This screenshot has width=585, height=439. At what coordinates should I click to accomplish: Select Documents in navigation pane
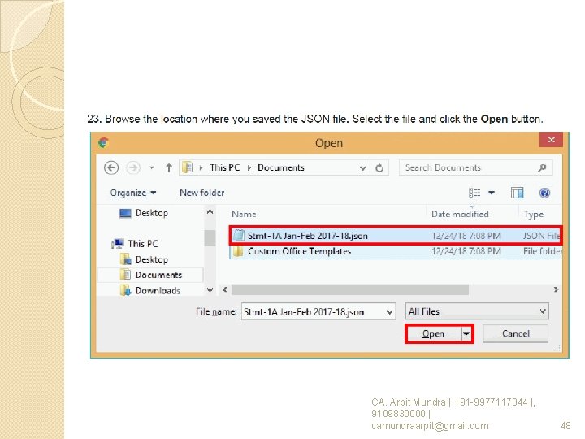click(151, 275)
